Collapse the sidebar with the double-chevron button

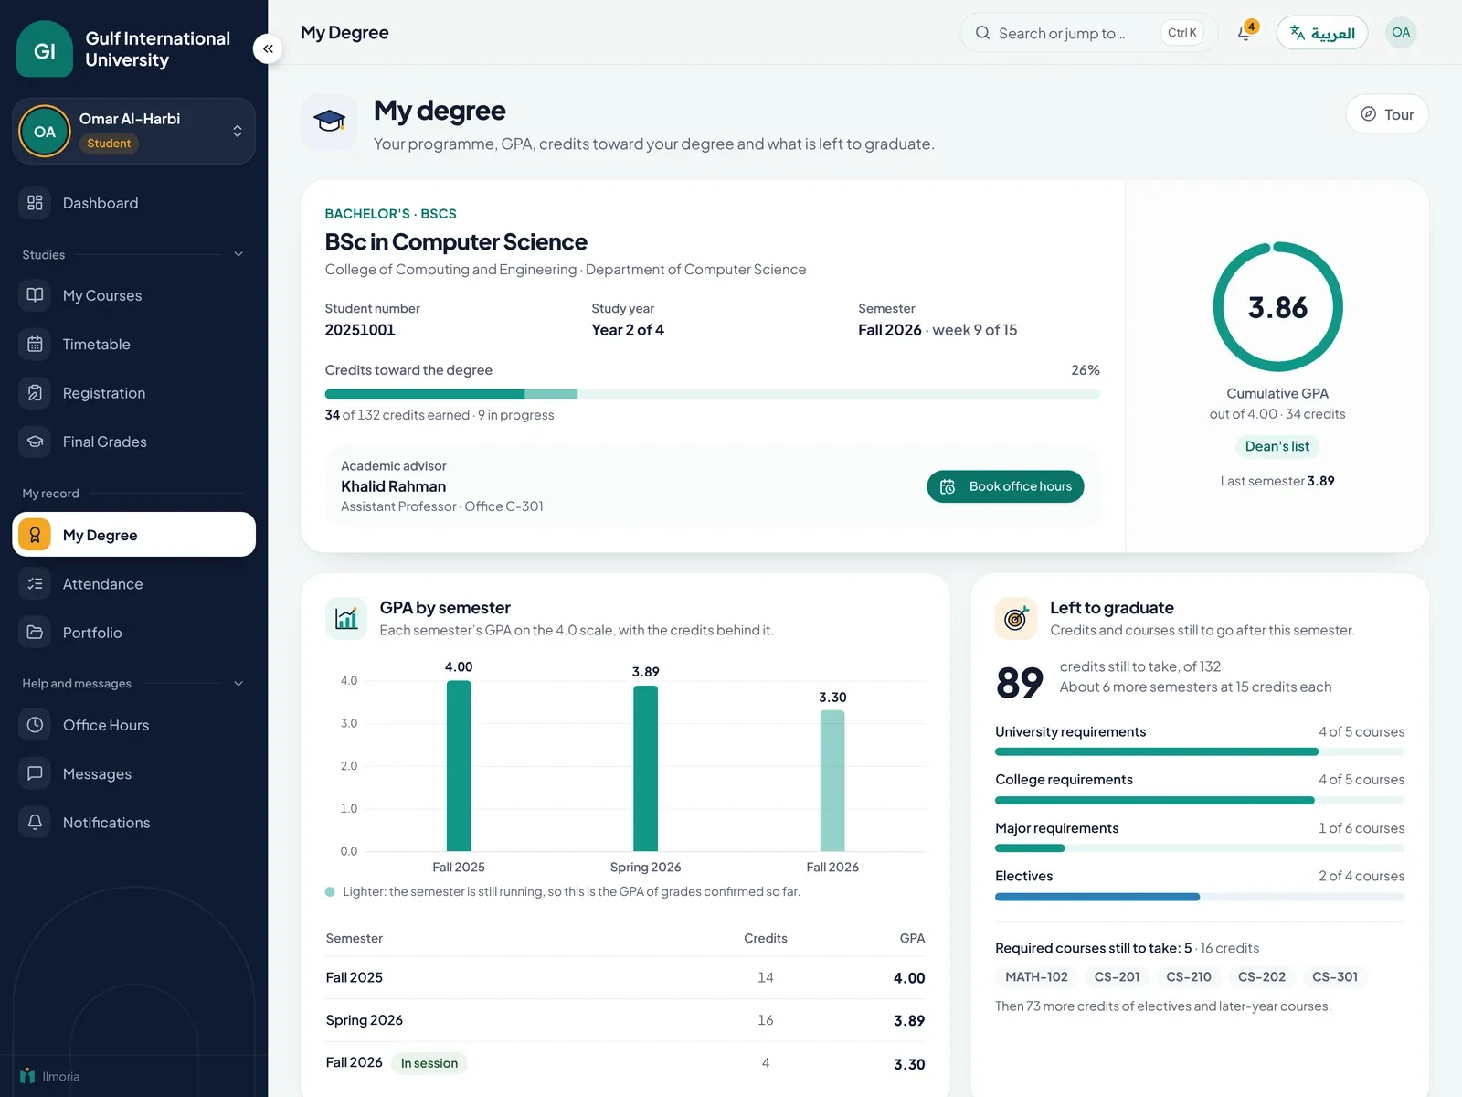(268, 48)
